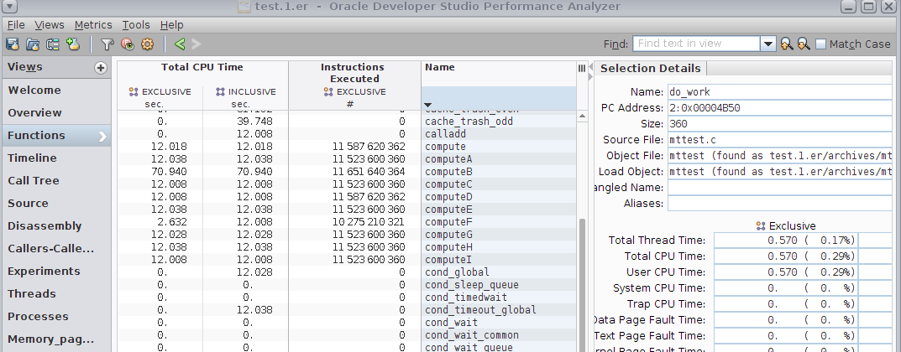Click the profile application toolbar icon
Viewport: 901px width, 352px height.
click(13, 44)
